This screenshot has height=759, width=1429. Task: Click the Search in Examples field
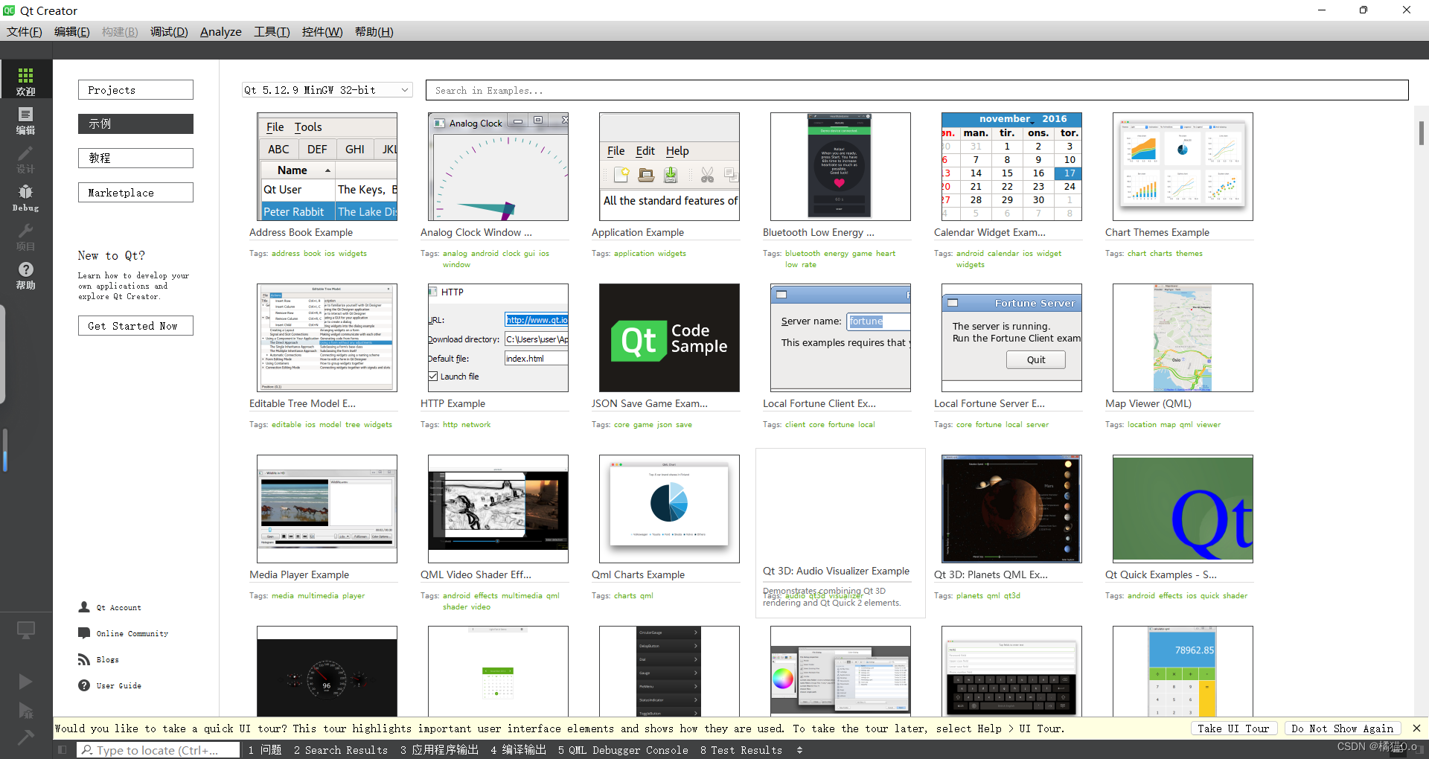point(917,90)
